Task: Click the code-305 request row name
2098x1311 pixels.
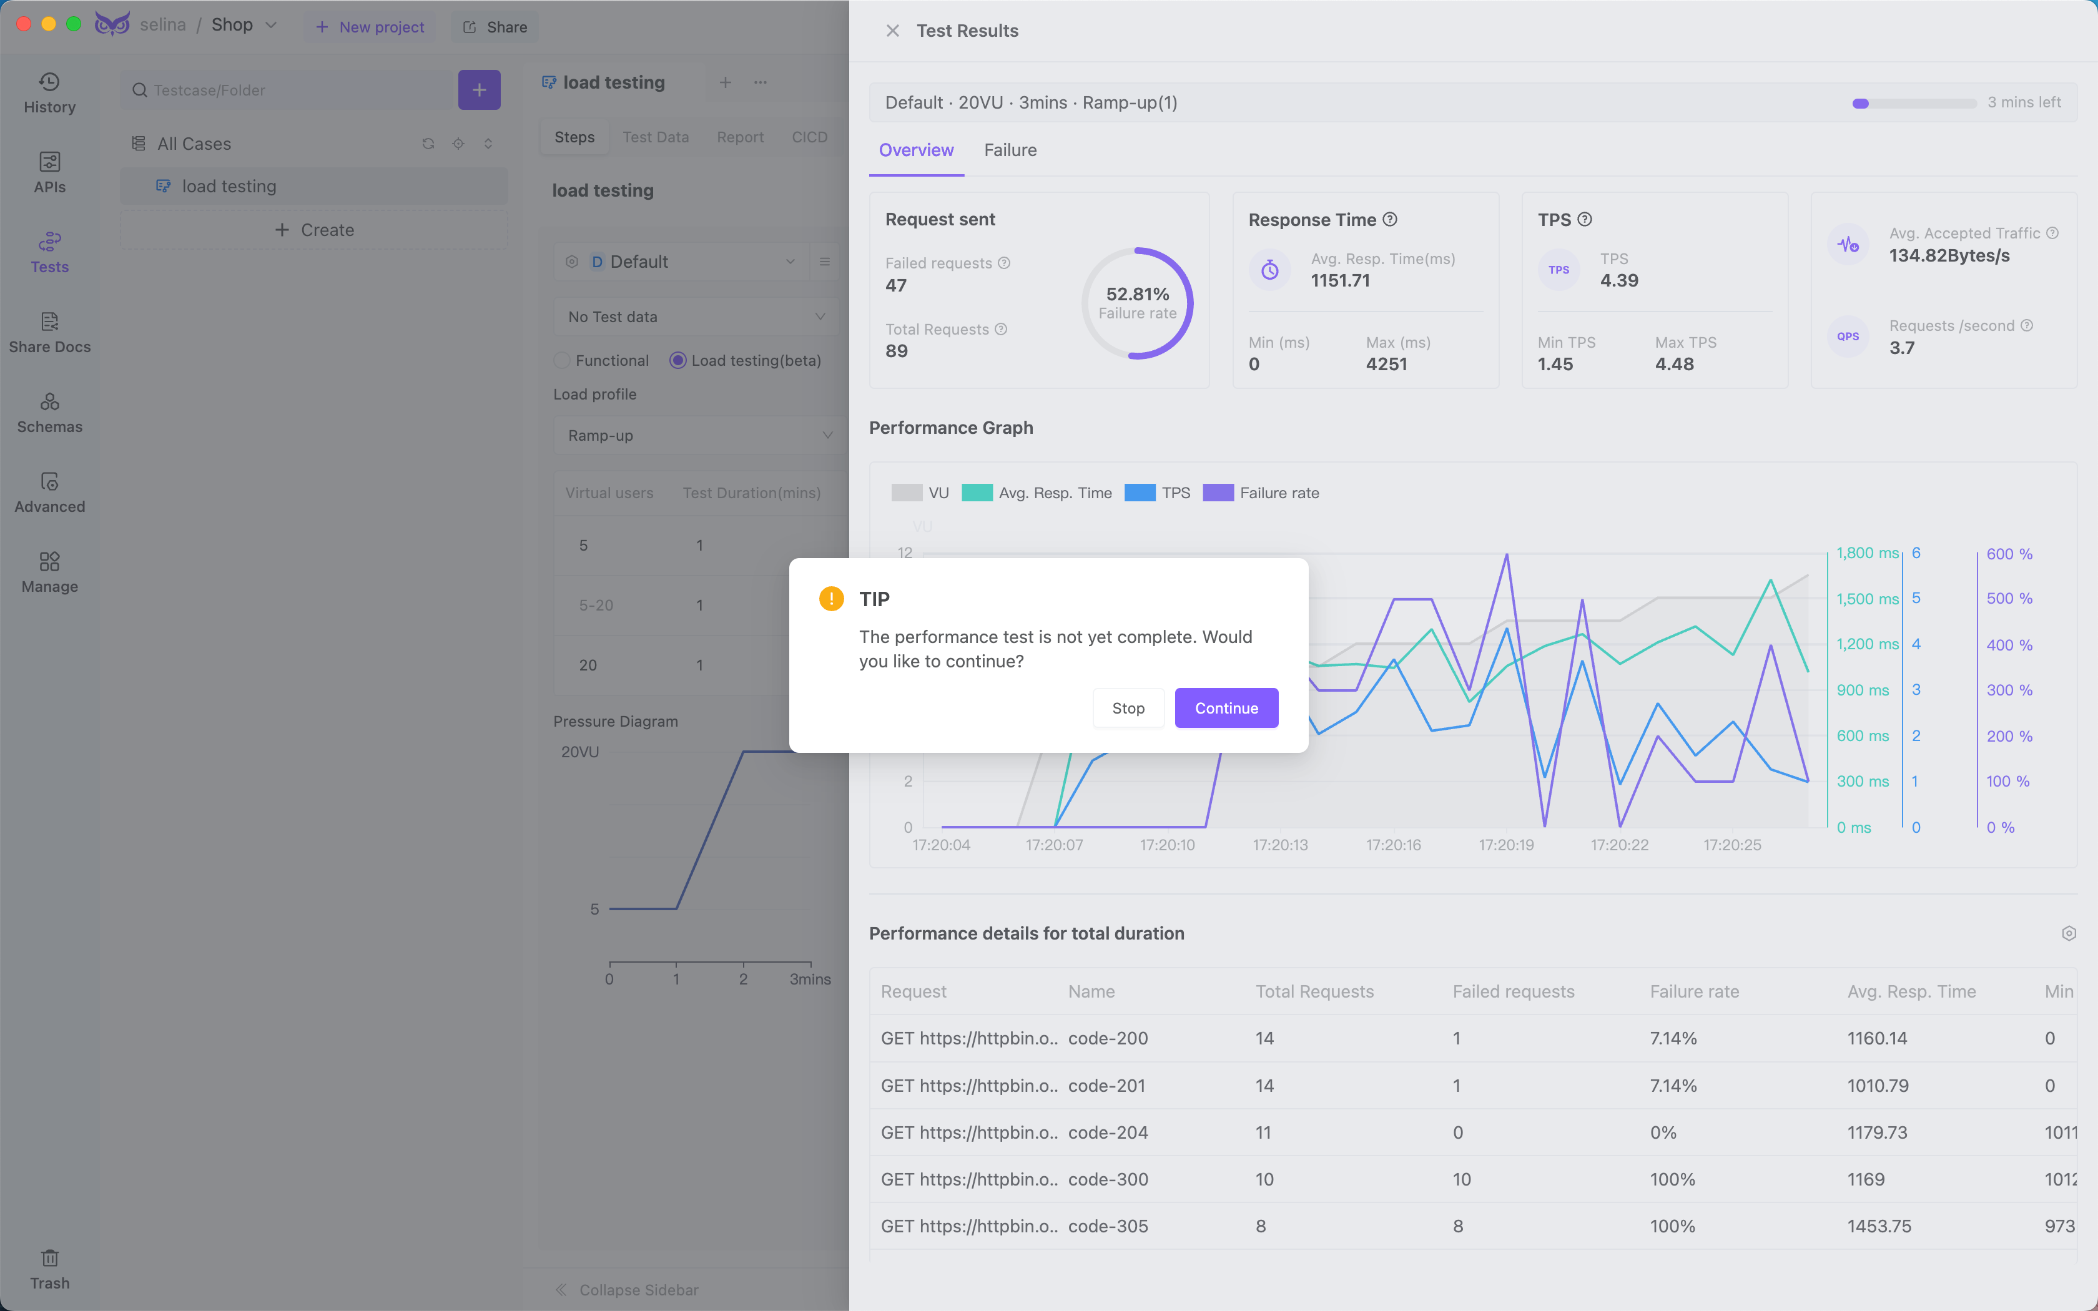Action: (1108, 1226)
